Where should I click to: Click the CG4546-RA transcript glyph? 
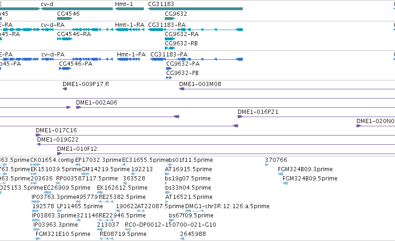pyautogui.click(x=65, y=39)
